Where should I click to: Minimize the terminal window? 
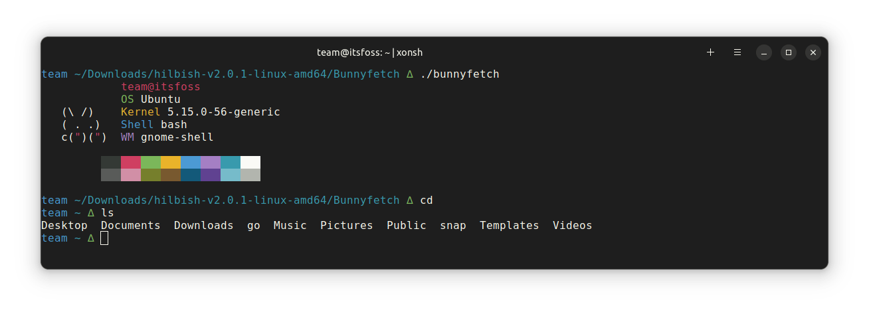tap(764, 52)
